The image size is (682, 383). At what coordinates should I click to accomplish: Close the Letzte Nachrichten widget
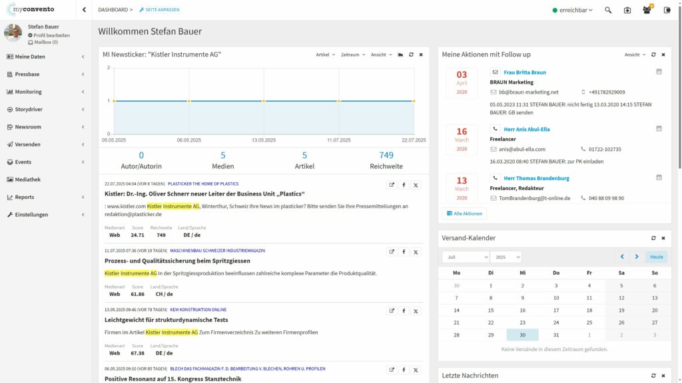tap(663, 376)
